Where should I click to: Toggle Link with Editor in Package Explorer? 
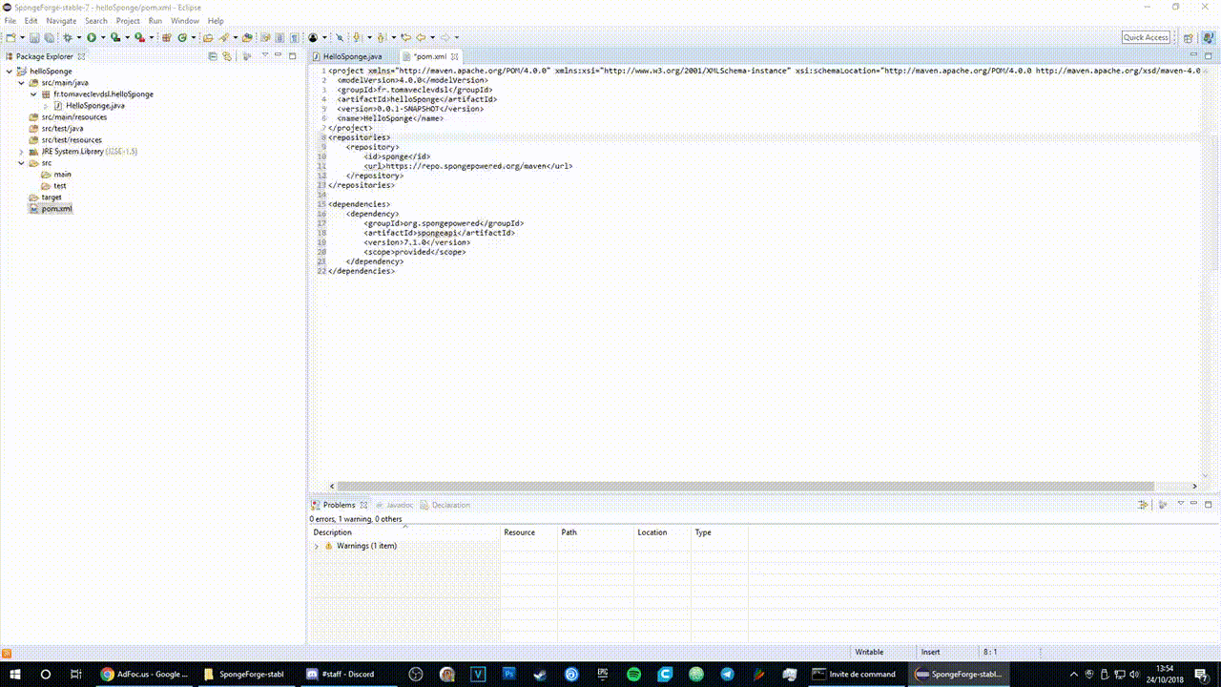tap(227, 56)
